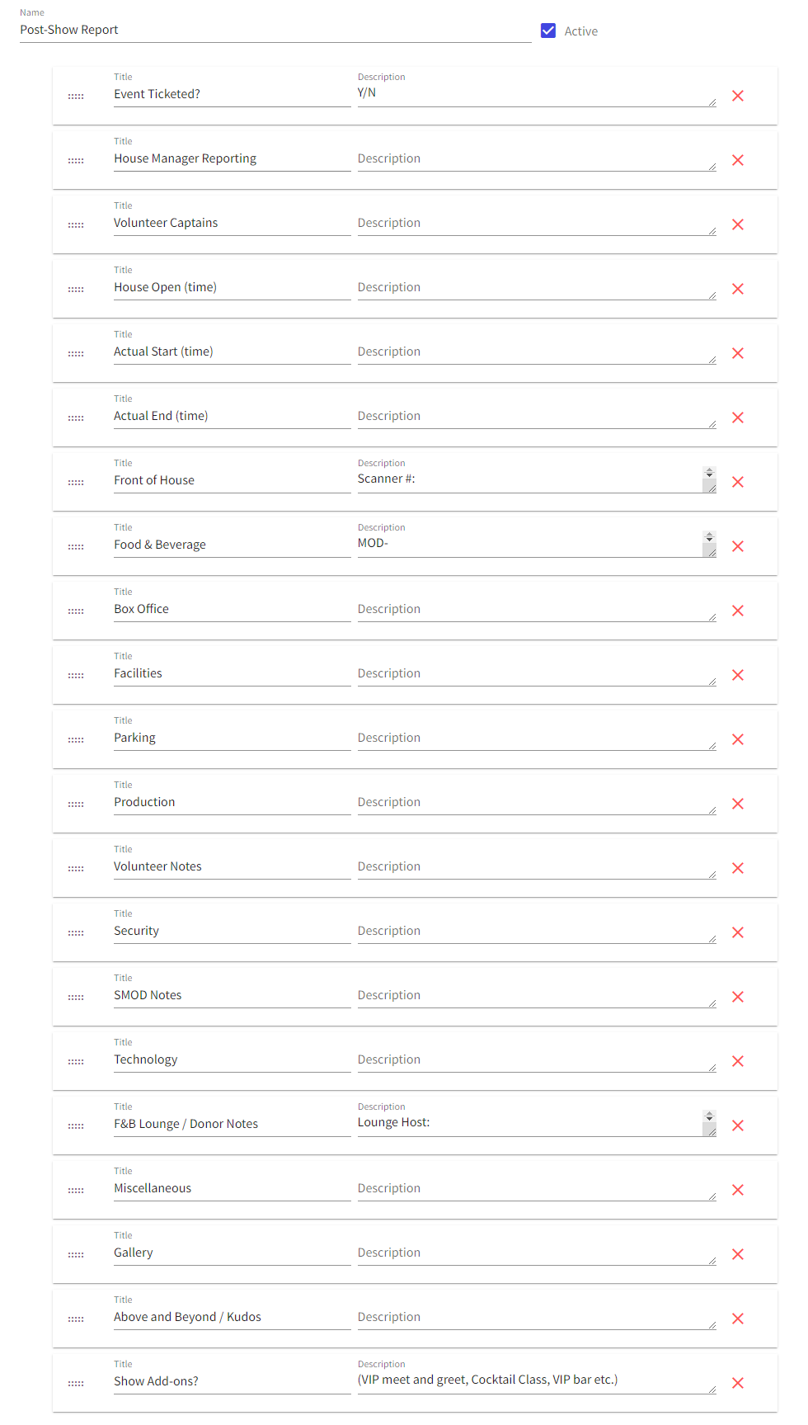Screen dimensions: 808x1425
Task: Click description field for Volunteer Captains
Action: [x=536, y=223]
